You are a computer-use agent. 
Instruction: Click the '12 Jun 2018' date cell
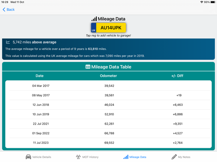tap(41, 105)
